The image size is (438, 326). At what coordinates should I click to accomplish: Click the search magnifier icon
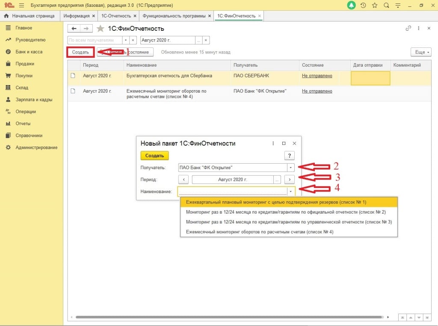(x=386, y=6)
